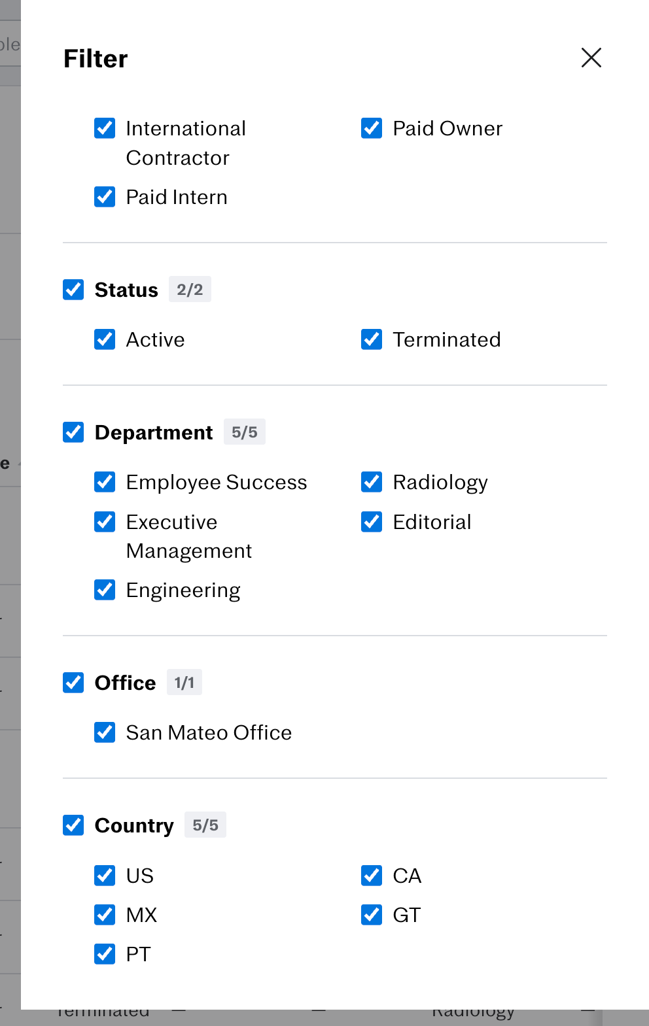
Task: Uncheck the Paid Owner checkbox
Action: pyautogui.click(x=372, y=128)
